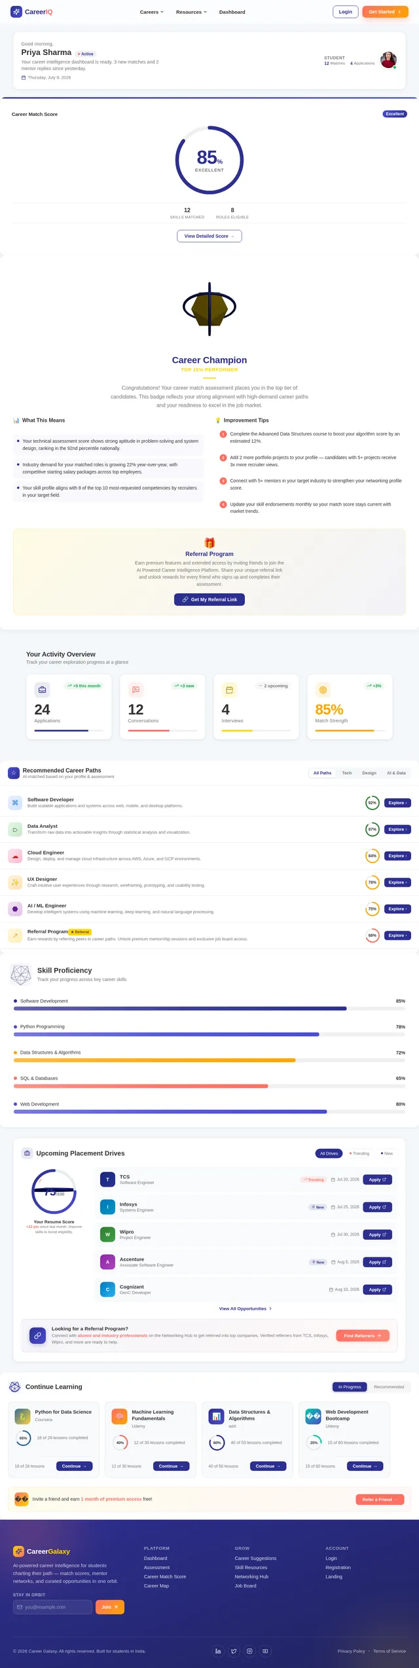Click the Cloud Engineer cloud icon
Image resolution: width=419 pixels, height=1668 pixels.
[x=15, y=856]
